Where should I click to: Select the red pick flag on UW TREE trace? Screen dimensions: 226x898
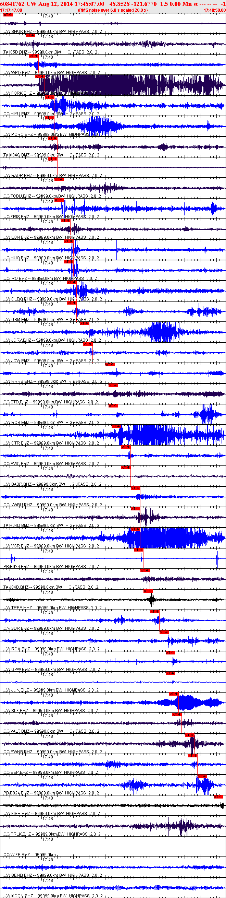pyautogui.click(x=148, y=591)
